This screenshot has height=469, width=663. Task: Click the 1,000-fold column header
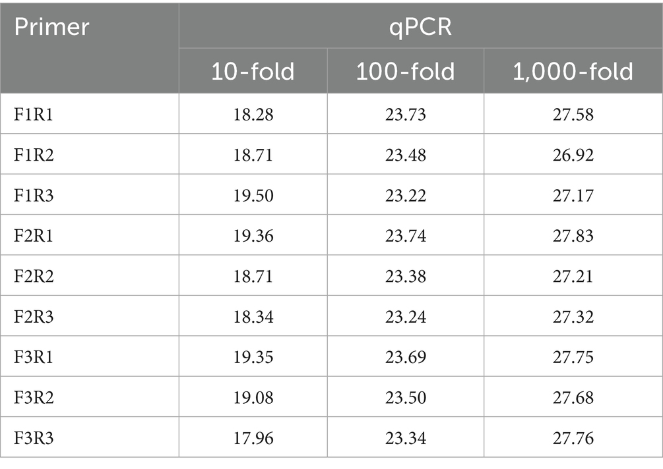coord(573,71)
